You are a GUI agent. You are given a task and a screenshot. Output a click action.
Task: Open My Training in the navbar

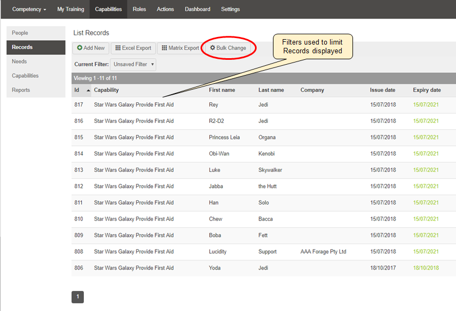(x=70, y=9)
